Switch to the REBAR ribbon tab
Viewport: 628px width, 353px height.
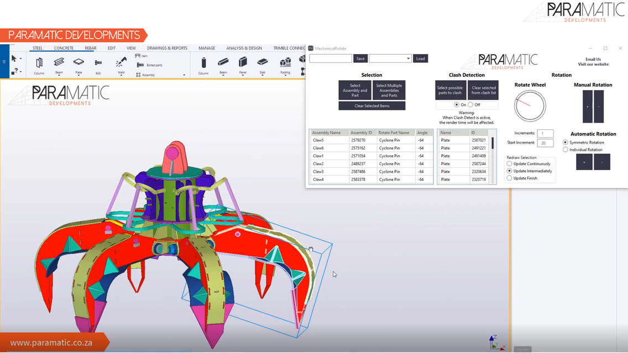[91, 48]
